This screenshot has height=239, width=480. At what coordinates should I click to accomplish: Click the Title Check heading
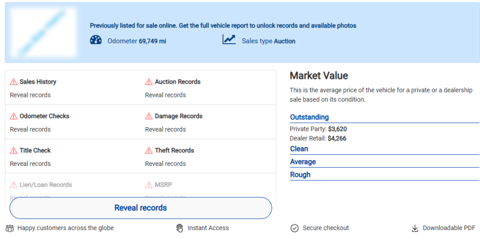point(35,150)
